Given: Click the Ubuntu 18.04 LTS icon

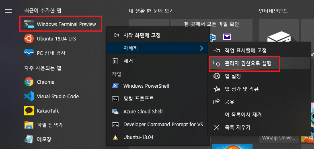Looking at the screenshot, I should click(29, 38).
